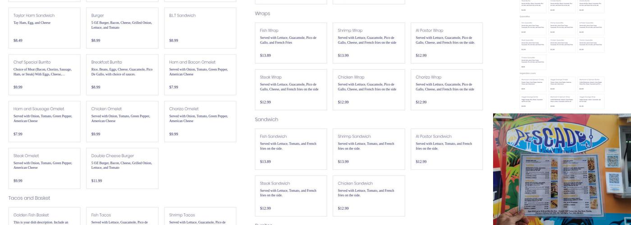Pick the Ham and Sausage Omelet card

44,121
